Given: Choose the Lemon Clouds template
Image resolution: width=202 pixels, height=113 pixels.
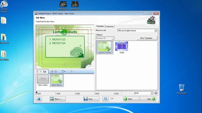Looking at the screenshot, I should click(x=105, y=47).
